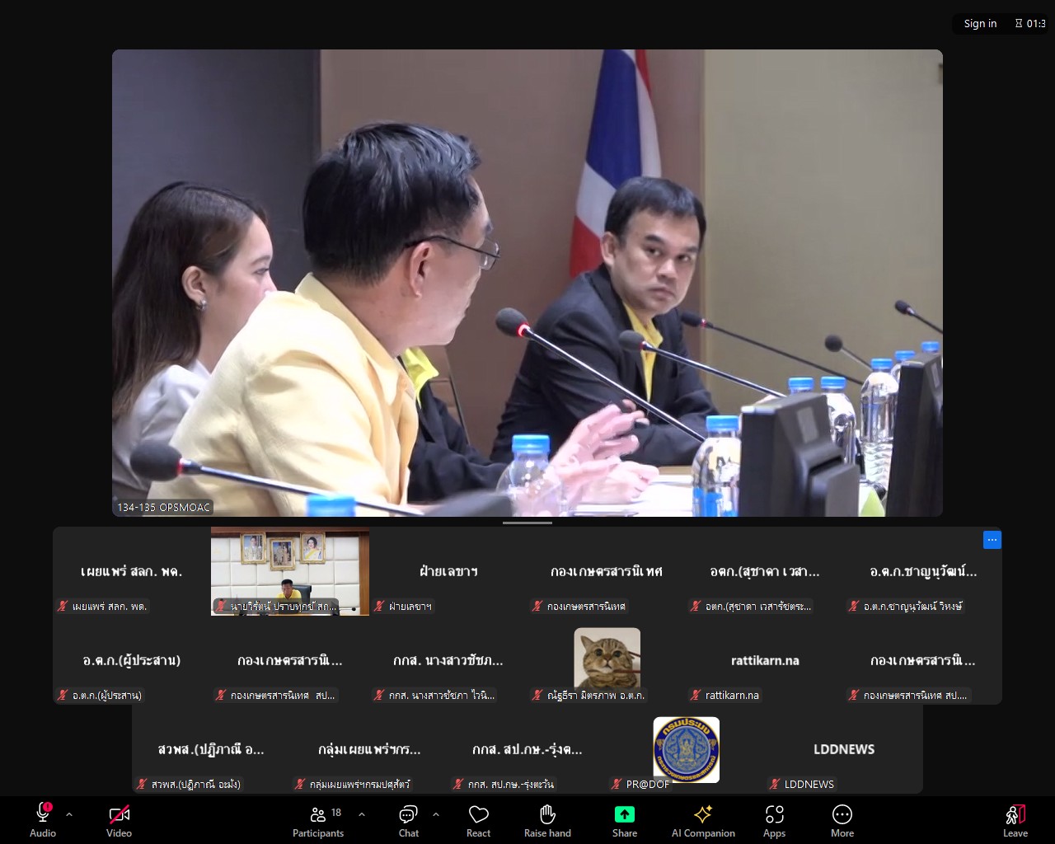Select the cat avatar participant tile

click(607, 659)
